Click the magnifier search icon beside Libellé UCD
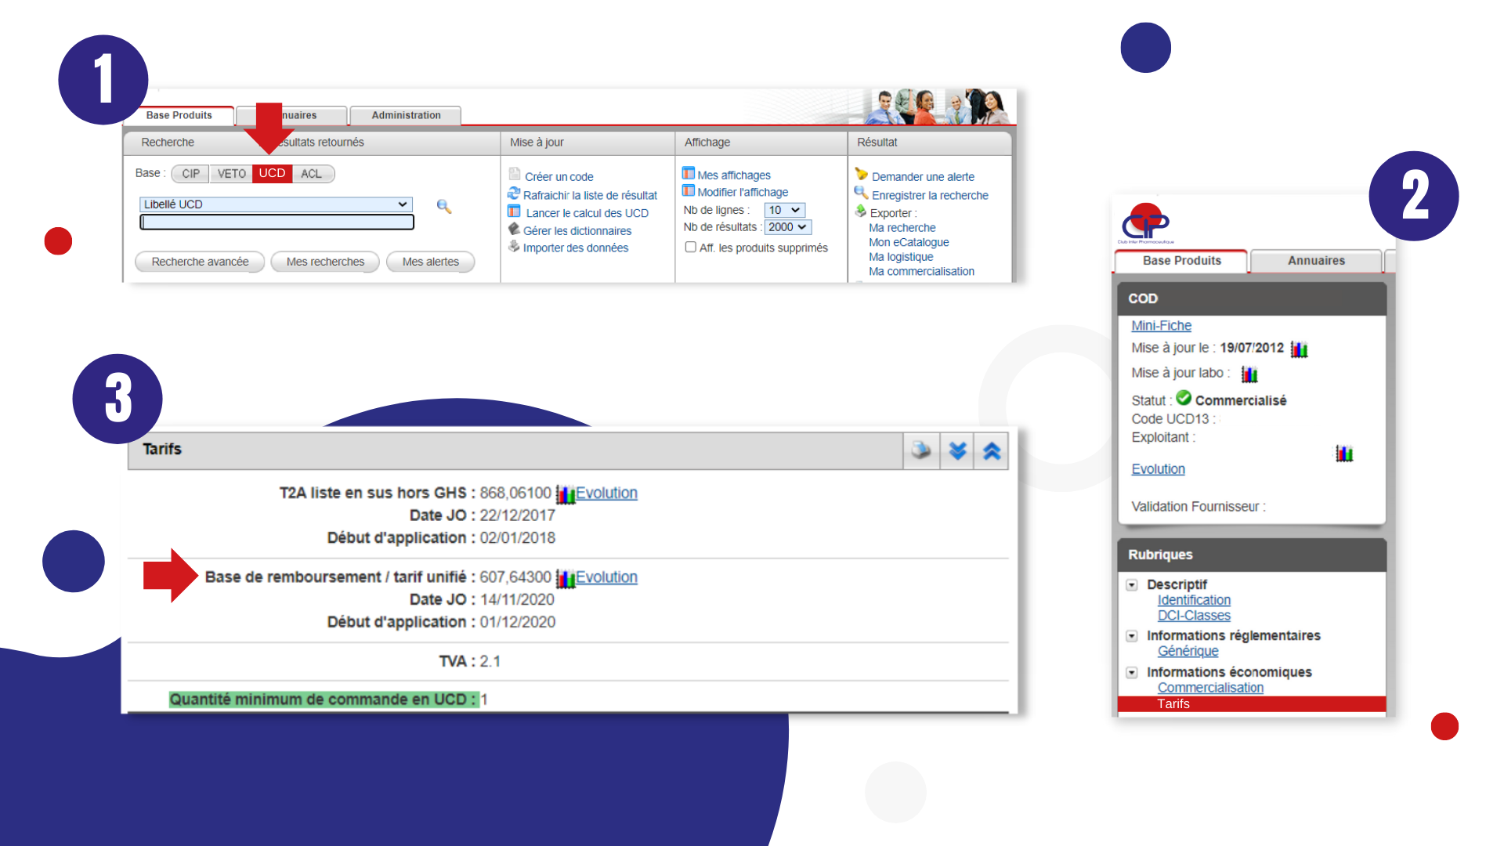The height and width of the screenshot is (846, 1504). click(x=444, y=206)
